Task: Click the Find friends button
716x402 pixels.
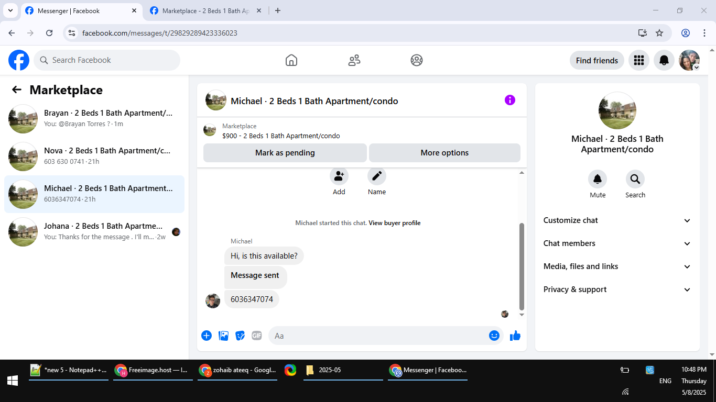Action: pyautogui.click(x=597, y=60)
